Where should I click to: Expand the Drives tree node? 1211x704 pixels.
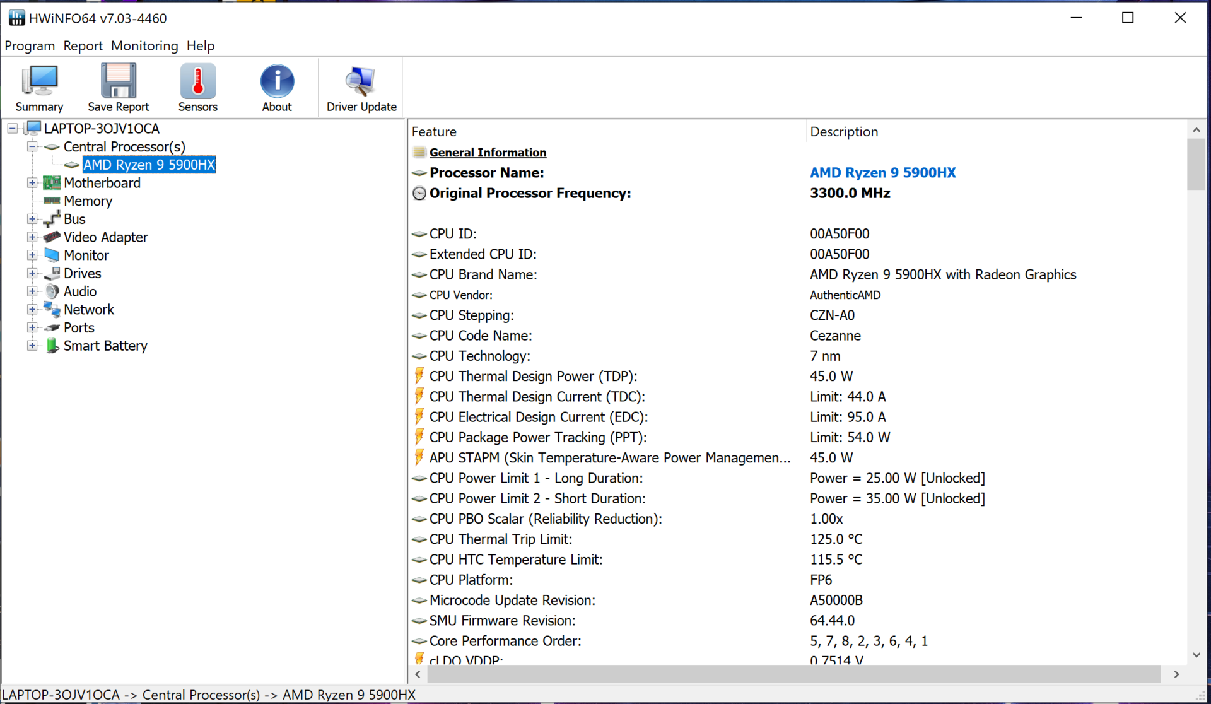tap(32, 273)
